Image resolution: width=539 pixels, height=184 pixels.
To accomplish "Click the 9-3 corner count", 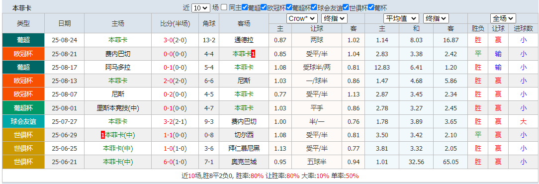I will pos(209,121).
